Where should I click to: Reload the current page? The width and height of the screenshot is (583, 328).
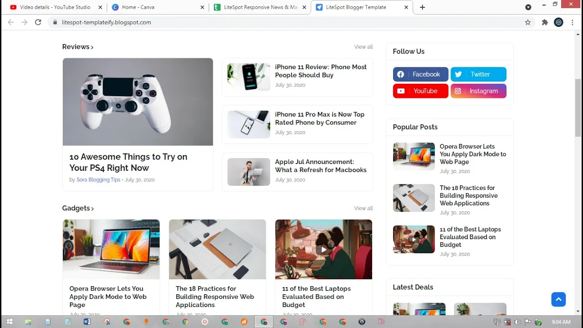(x=38, y=22)
